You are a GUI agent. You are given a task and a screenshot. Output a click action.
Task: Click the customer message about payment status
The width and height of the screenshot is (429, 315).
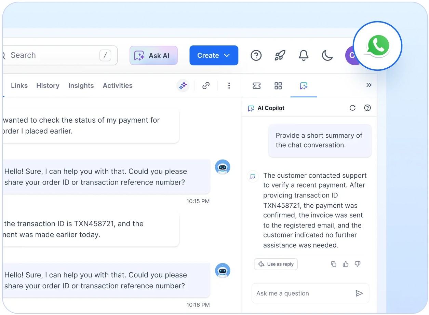point(91,126)
